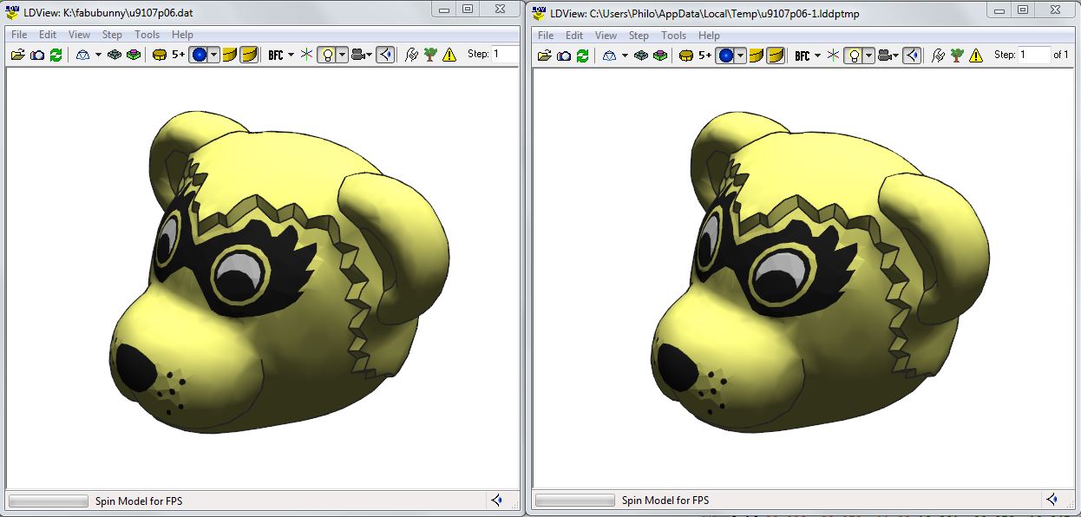Toggle colored axes icon in left window
The width and height of the screenshot is (1081, 517).
(306, 55)
